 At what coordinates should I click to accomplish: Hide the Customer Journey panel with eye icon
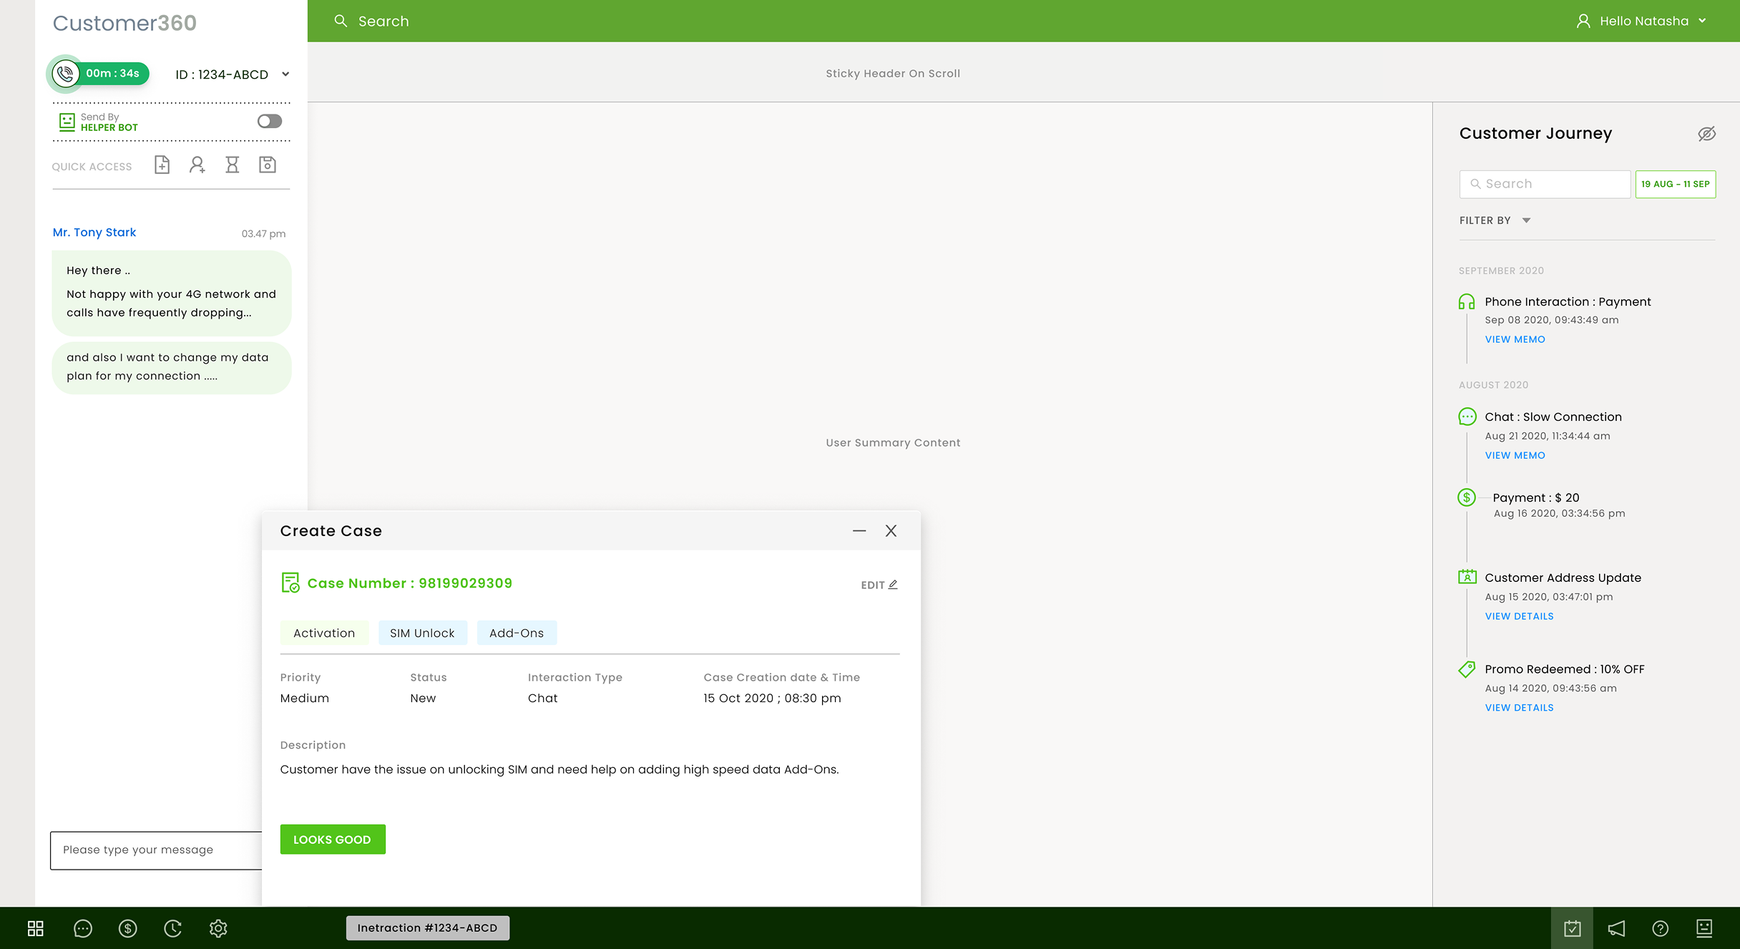[x=1707, y=134]
